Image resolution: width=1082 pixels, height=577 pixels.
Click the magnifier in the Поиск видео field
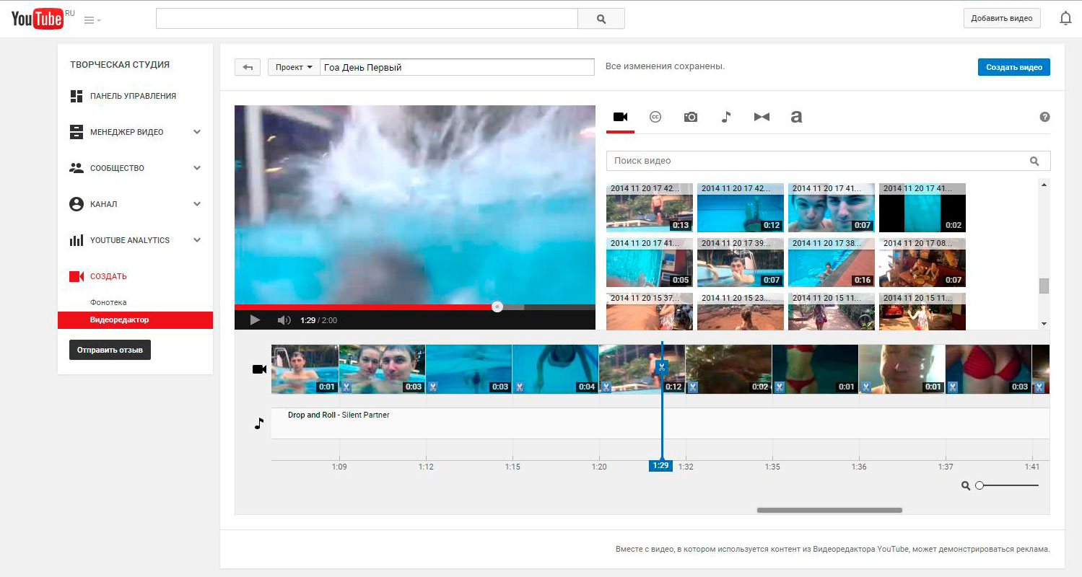tap(1034, 161)
